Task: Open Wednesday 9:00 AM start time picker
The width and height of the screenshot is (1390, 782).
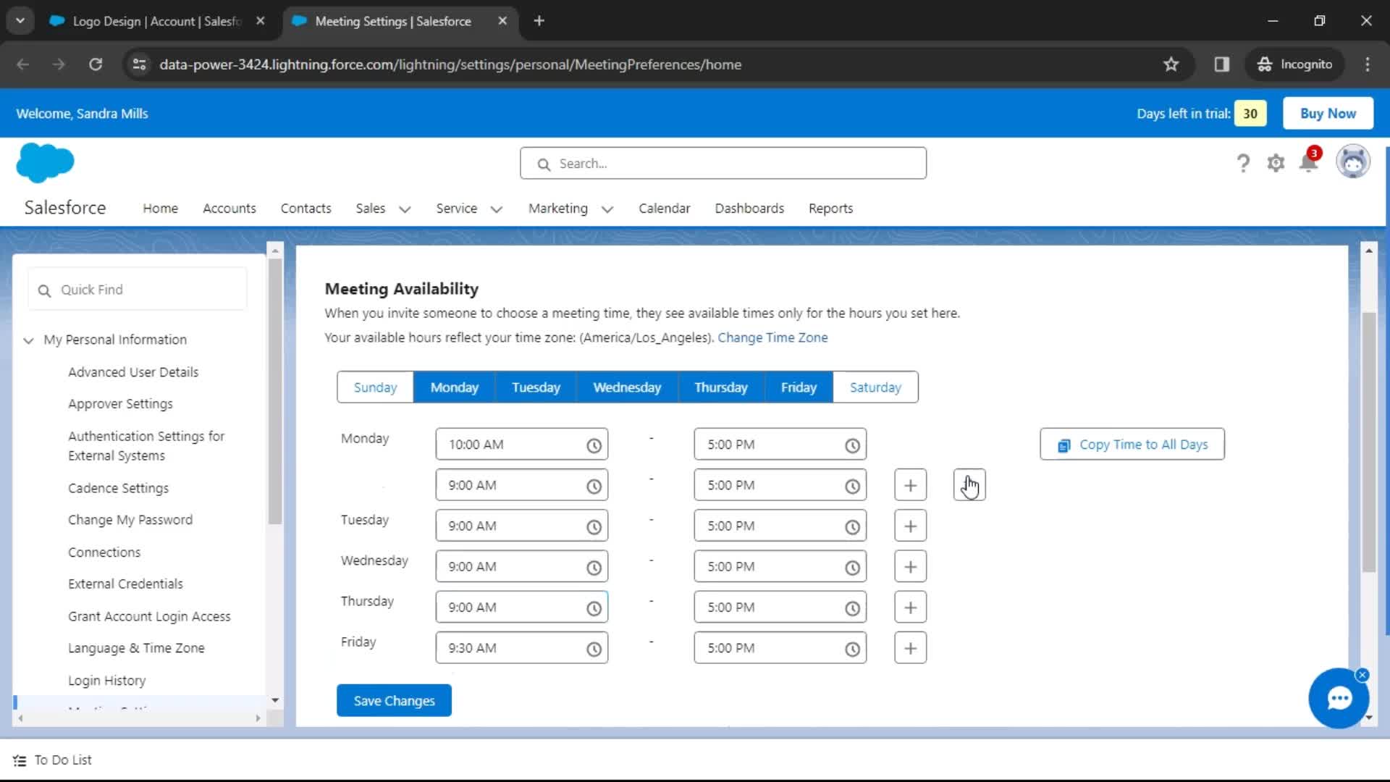Action: point(521,567)
